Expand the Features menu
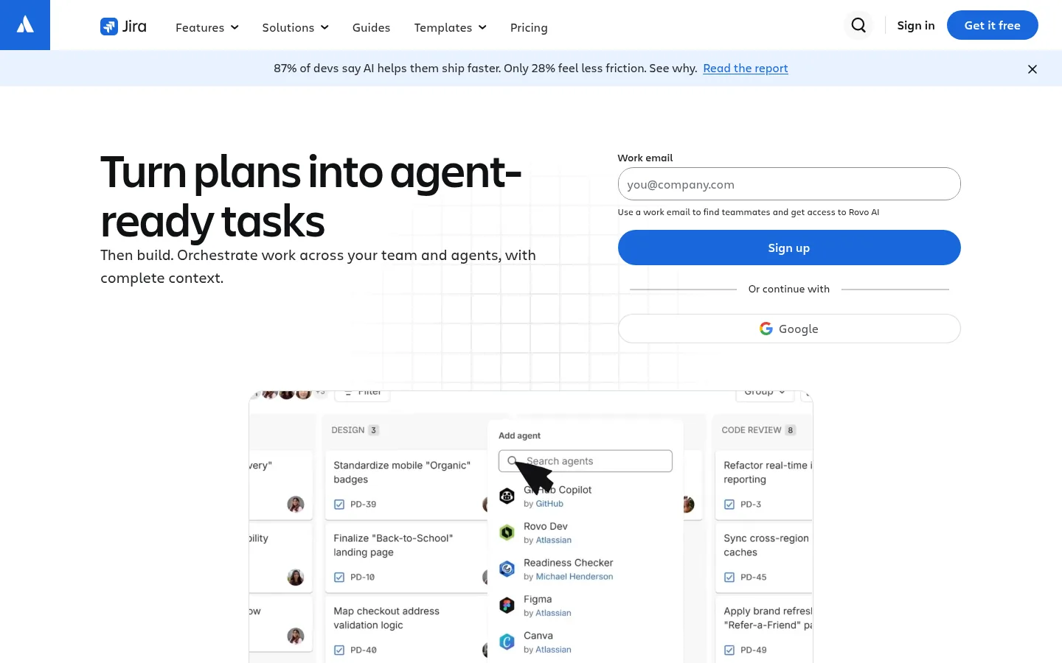Screen dimensions: 1062x663 (207, 27)
